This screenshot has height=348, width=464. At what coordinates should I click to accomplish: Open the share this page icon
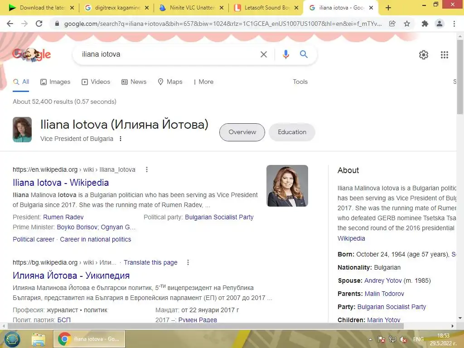pos(392,24)
